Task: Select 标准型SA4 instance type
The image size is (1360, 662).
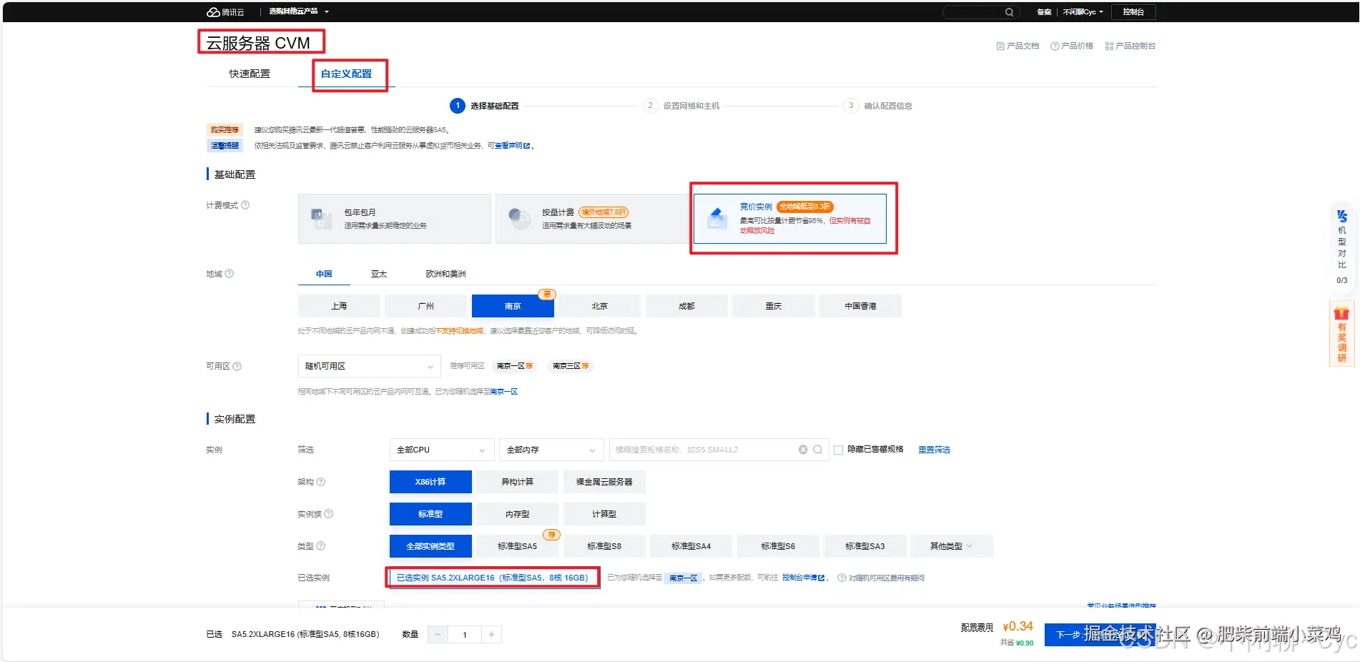Action: click(691, 546)
